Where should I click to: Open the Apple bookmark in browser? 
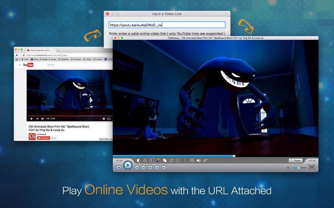pos(25,59)
